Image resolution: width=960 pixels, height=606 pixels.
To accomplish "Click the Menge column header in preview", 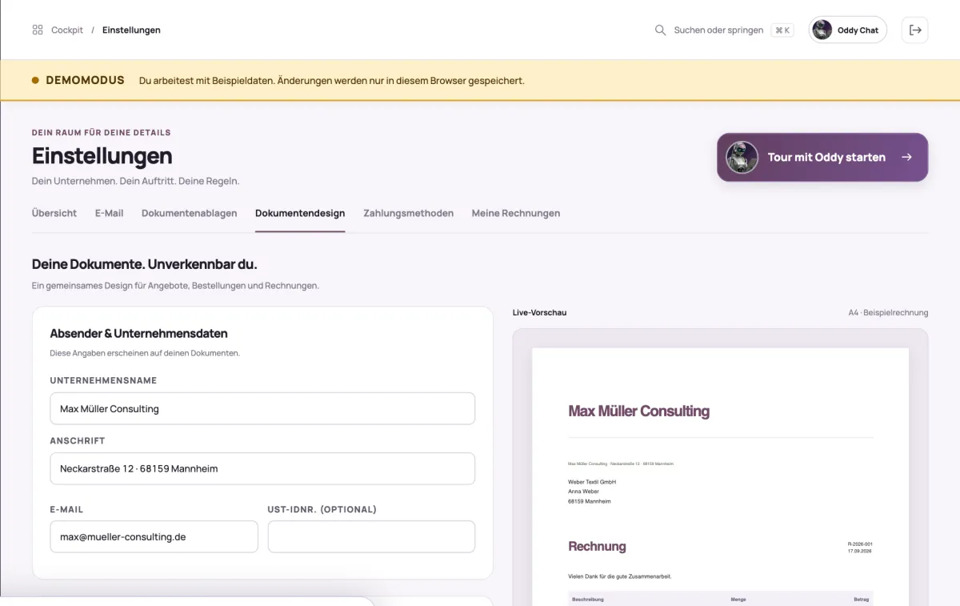I will tap(738, 599).
